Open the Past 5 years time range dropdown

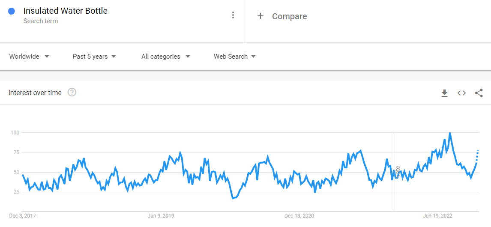94,57
